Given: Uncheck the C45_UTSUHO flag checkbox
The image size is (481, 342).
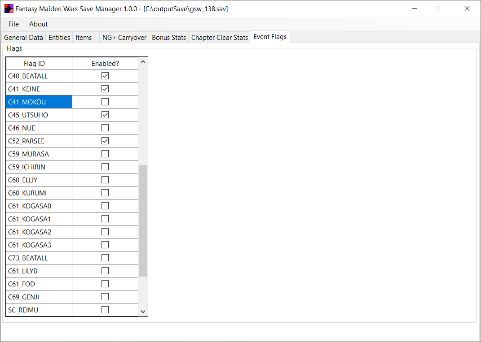Looking at the screenshot, I should click(105, 115).
